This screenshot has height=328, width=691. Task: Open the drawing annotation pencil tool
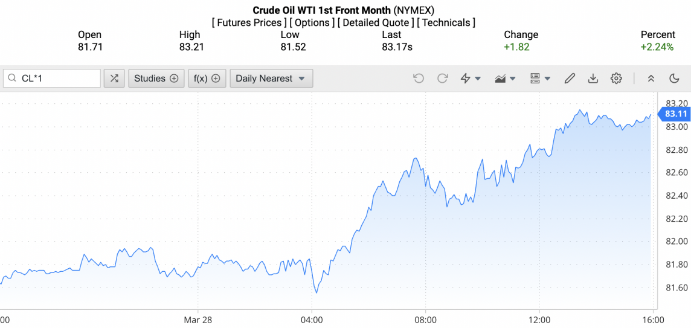[570, 79]
